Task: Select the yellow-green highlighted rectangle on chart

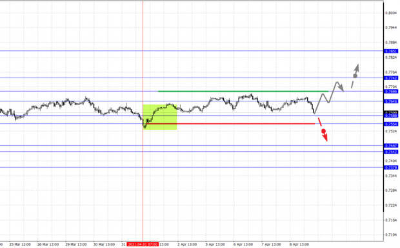Action: (x=160, y=117)
